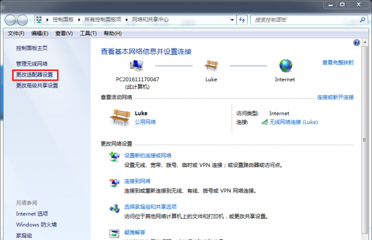Expand the arrow before 控制面板 in the address bar
Viewport: 372px width, 240px height.
pos(48,19)
